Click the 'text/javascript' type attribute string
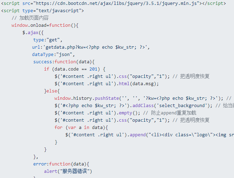Image resolution: width=234 pixels, height=178 pixels. pos(58,11)
